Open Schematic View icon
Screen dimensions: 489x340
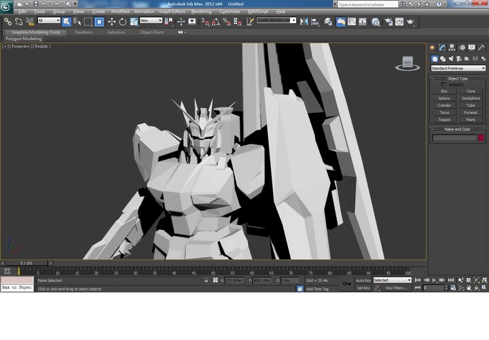coord(363,22)
